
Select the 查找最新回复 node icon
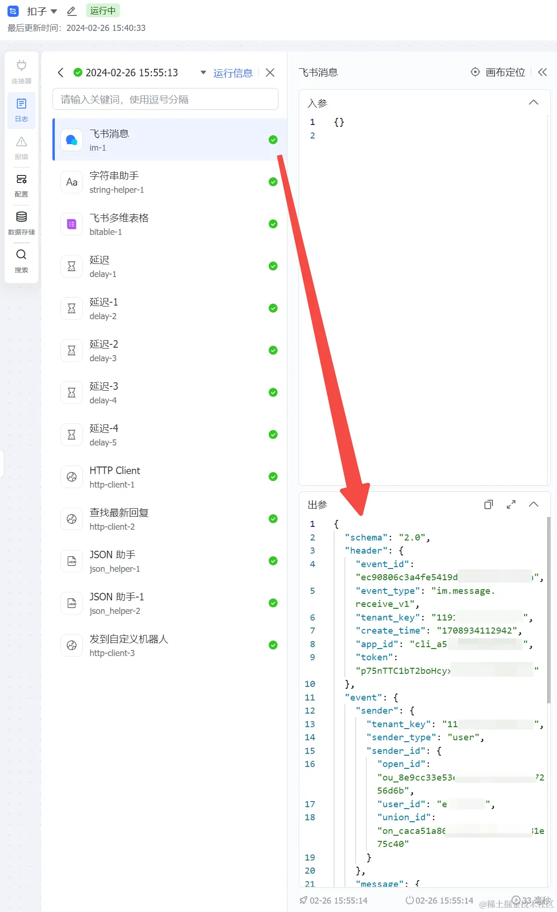[x=72, y=519]
